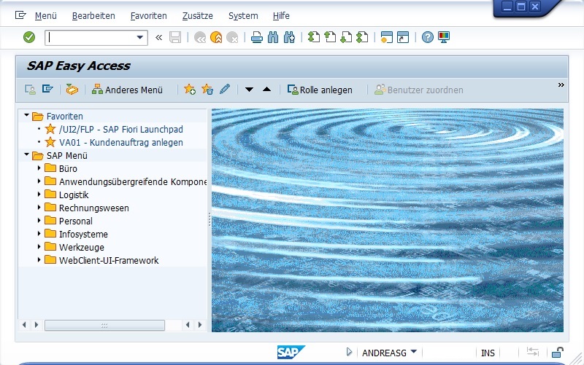Click the last right scroll arrow under the tree
The width and height of the screenshot is (584, 365).
(200, 325)
